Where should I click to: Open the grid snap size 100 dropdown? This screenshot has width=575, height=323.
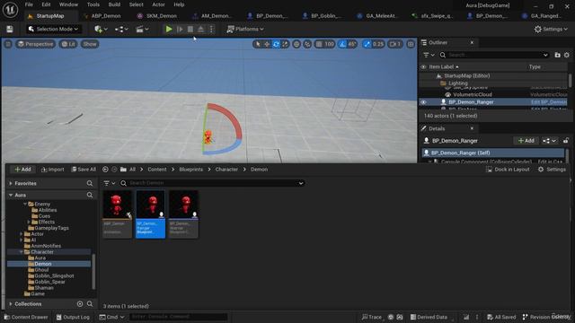(330, 44)
